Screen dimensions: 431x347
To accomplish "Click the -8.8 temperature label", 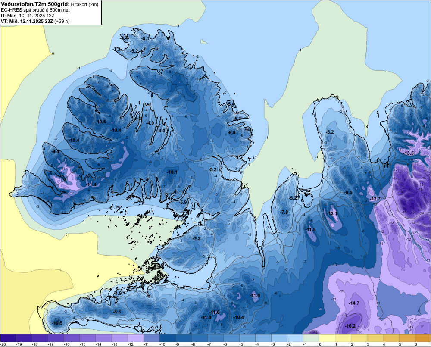I will point(232,132).
